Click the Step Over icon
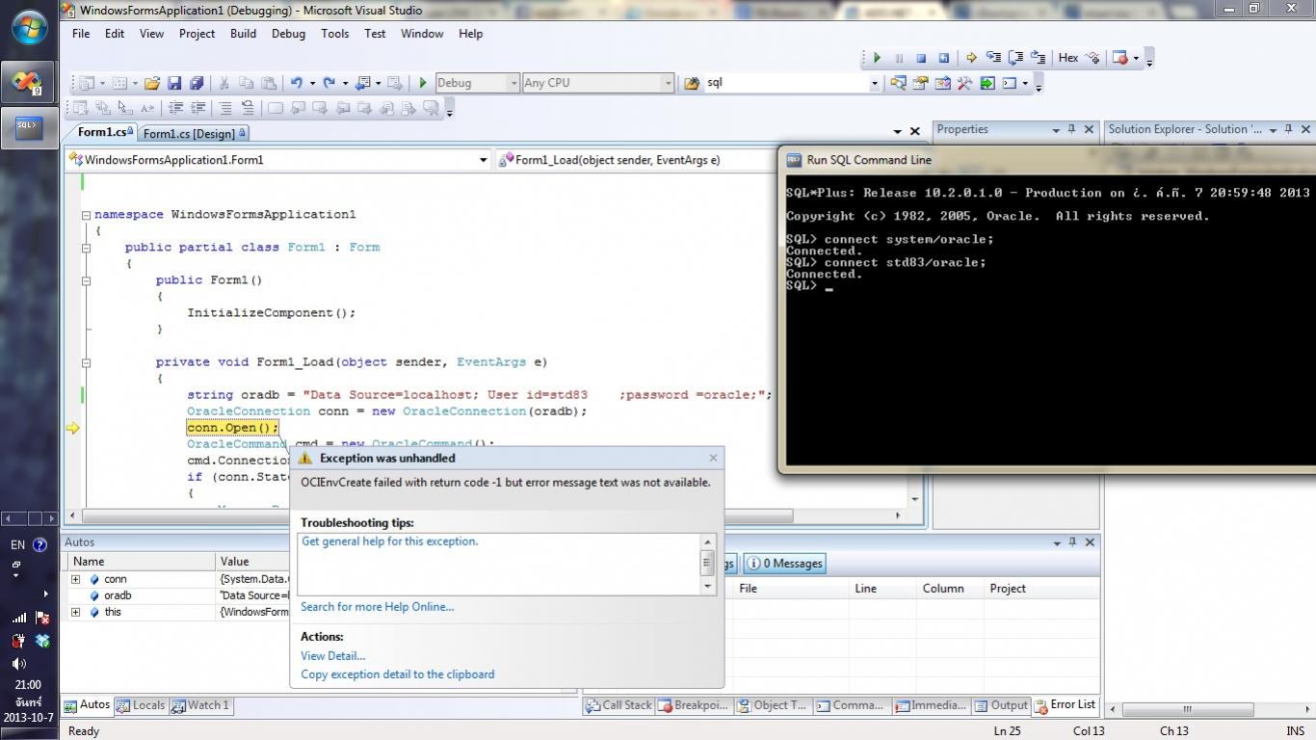Image resolution: width=1316 pixels, height=740 pixels. 1015,58
